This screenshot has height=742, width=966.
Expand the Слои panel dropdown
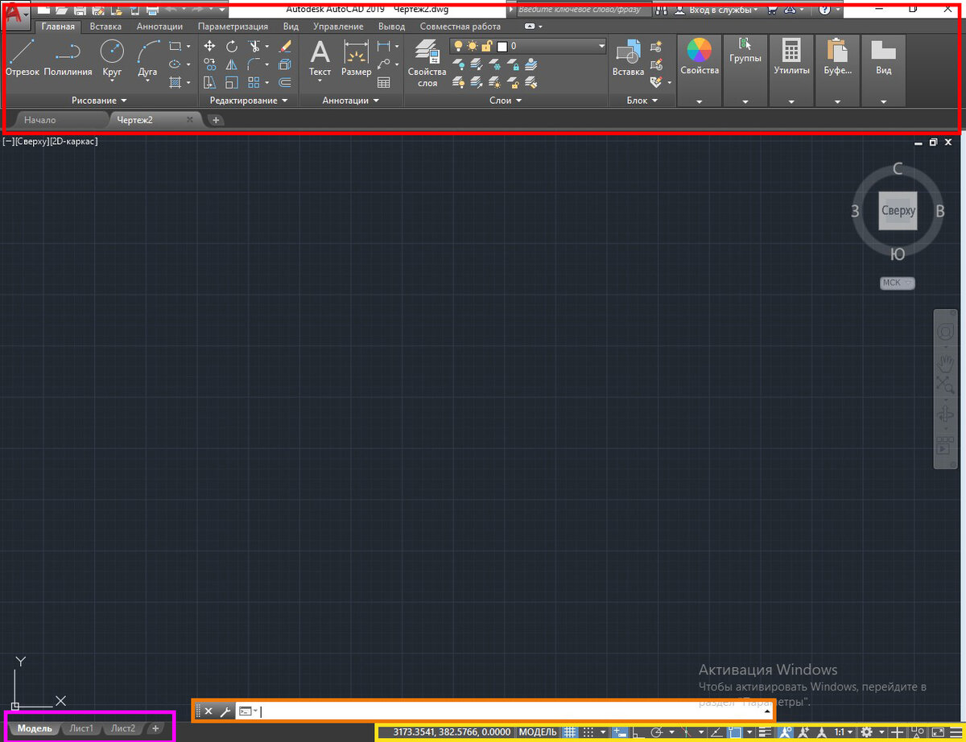click(506, 101)
